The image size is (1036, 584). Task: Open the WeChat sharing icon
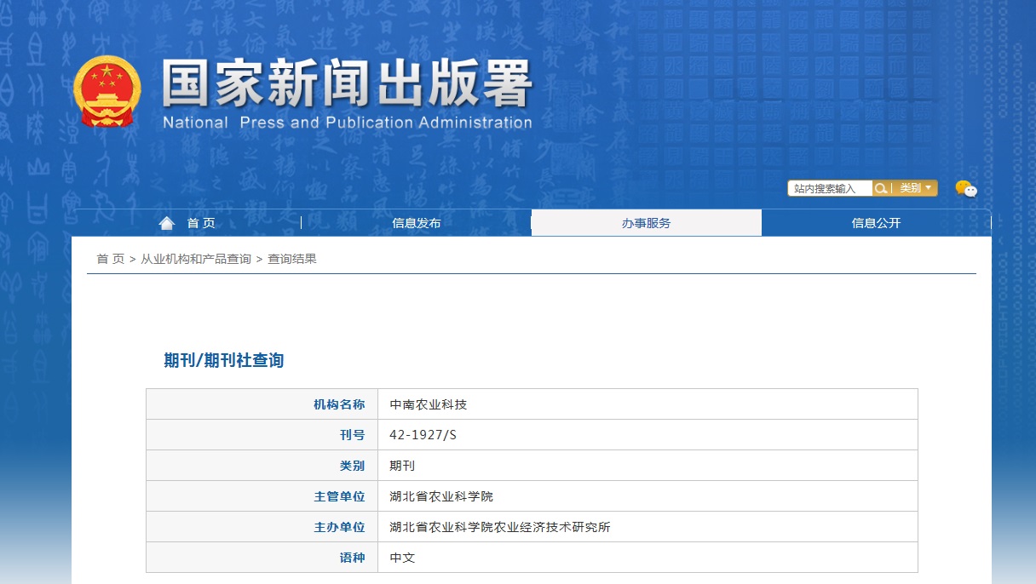[x=964, y=189]
